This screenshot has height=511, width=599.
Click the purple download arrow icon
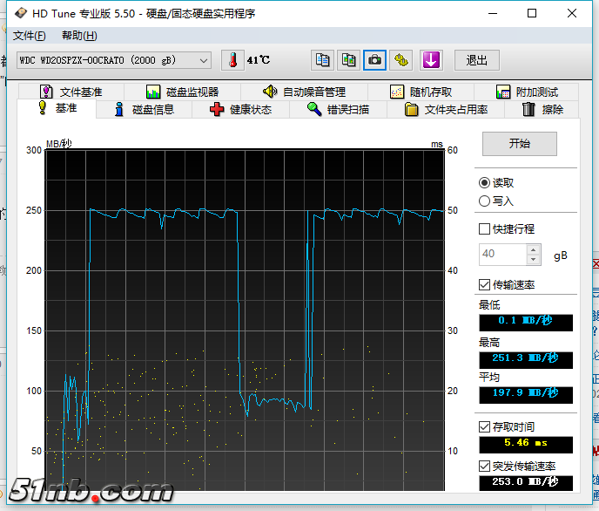432,60
